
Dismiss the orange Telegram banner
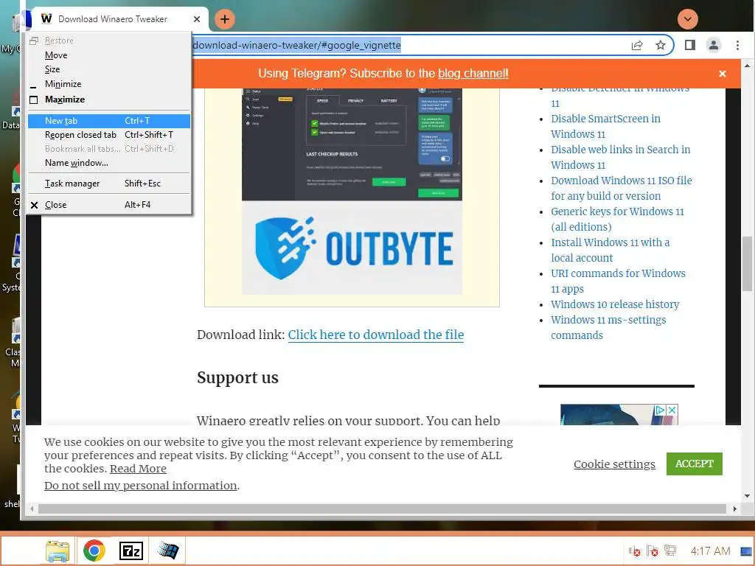pyautogui.click(x=723, y=74)
